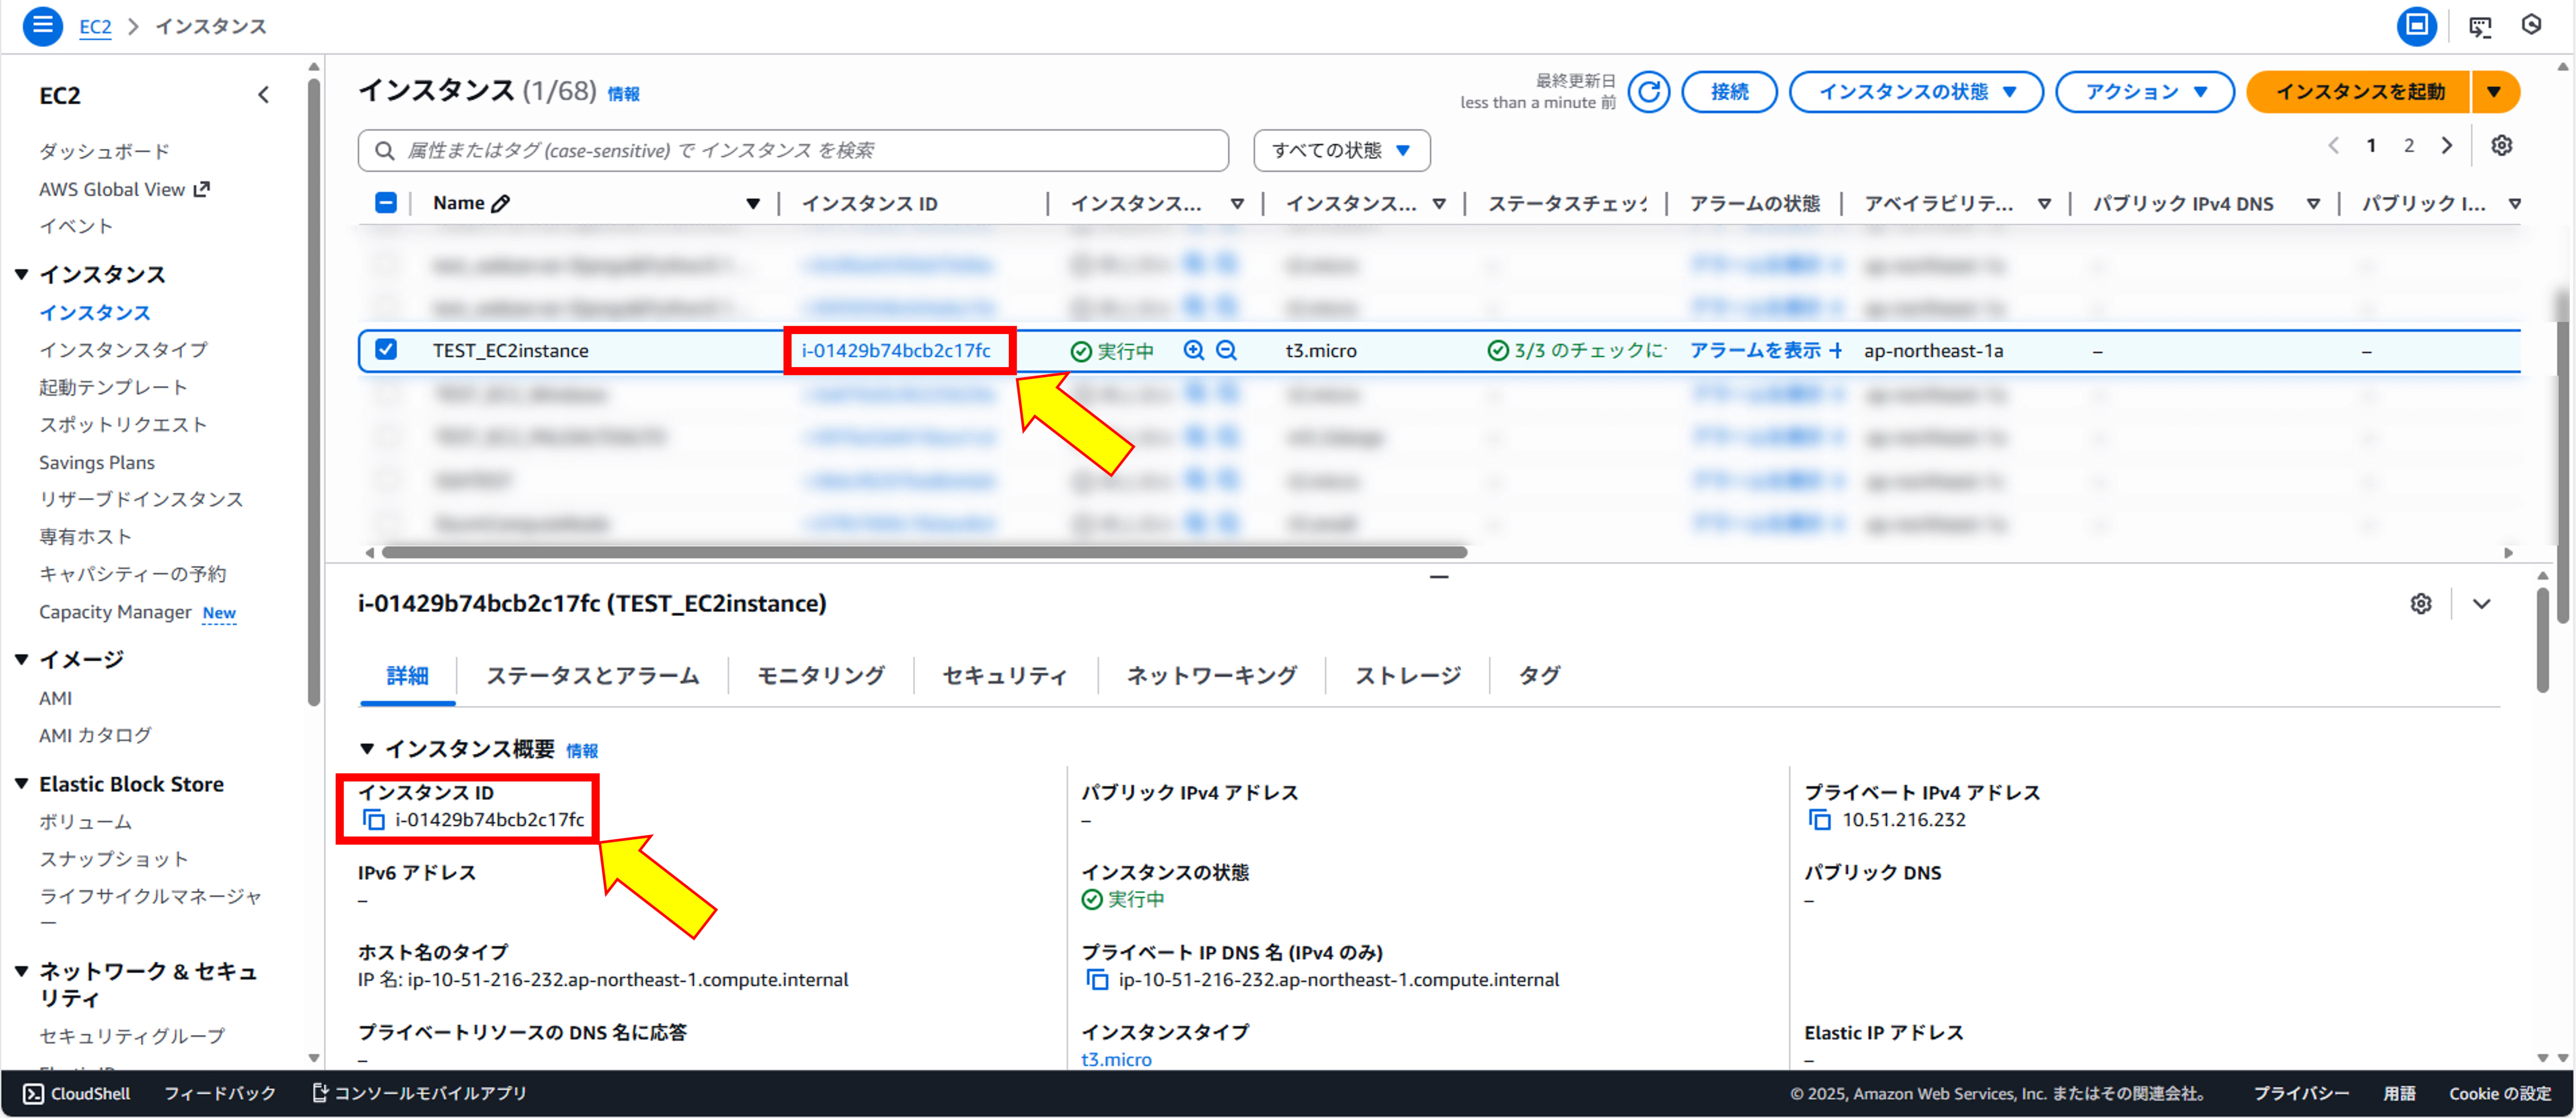This screenshot has height=1118, width=2576.
Task: Click zoom-out icon on TEST_EC2instance row
Action: pyautogui.click(x=1226, y=351)
